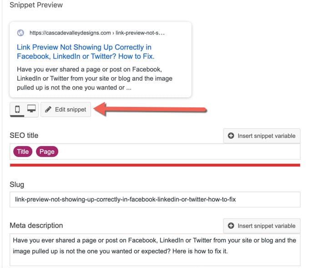This screenshot has height=268, width=312.
Task: Click the Edit snippet button
Action: coord(65,109)
